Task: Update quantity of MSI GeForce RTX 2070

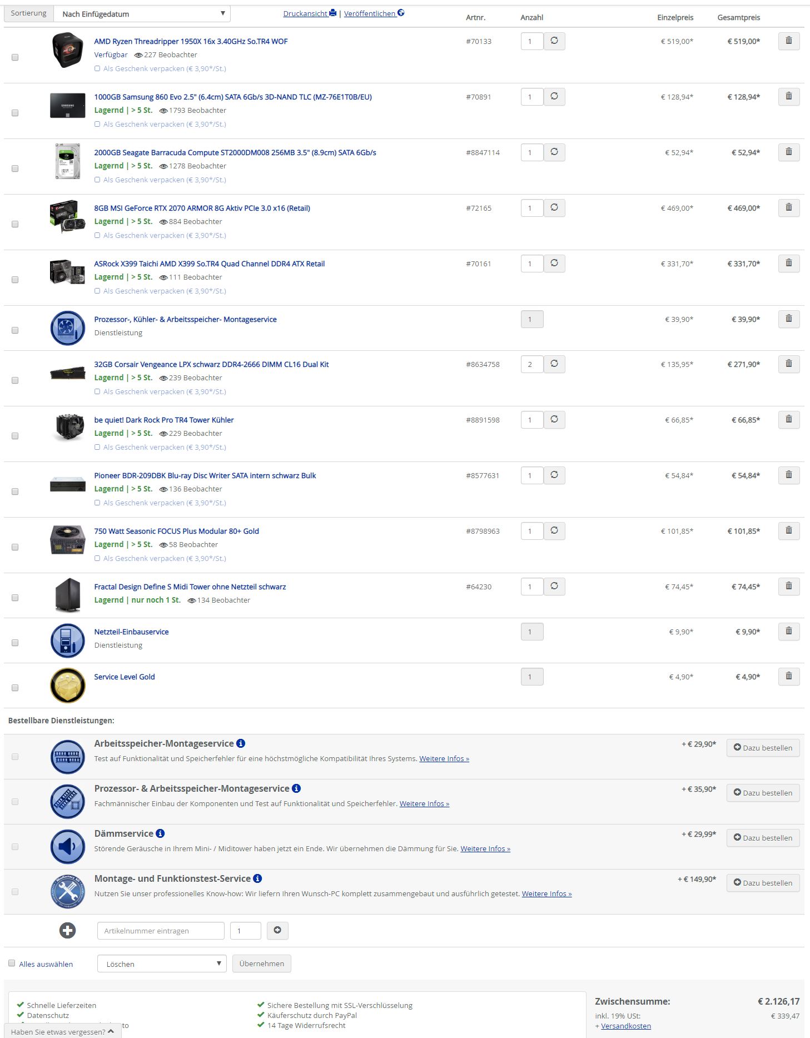Action: [x=554, y=208]
